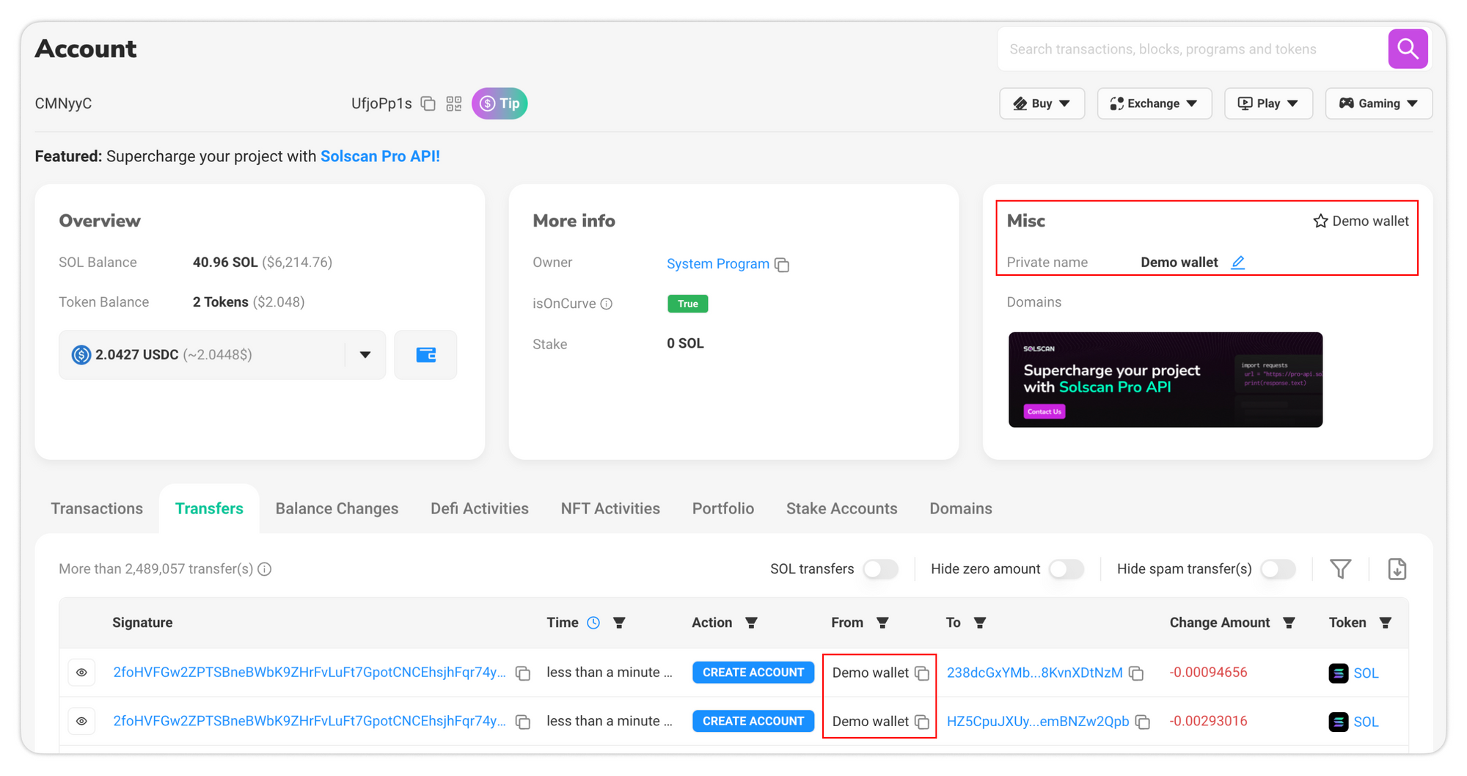Send a tip with the Tip button
1467x776 pixels.
click(x=500, y=103)
